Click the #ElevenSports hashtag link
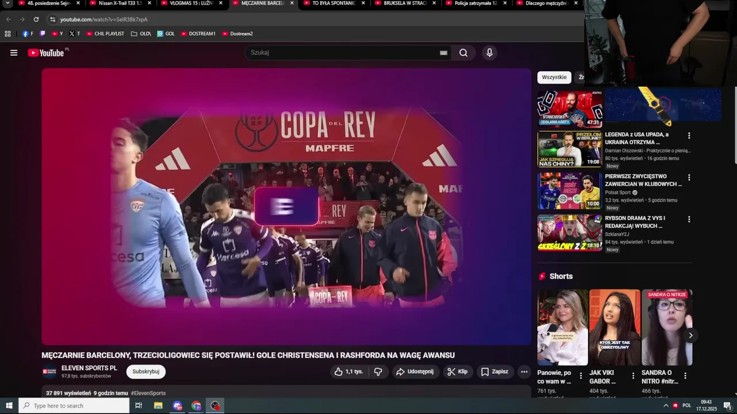The image size is (737, 414). click(148, 393)
